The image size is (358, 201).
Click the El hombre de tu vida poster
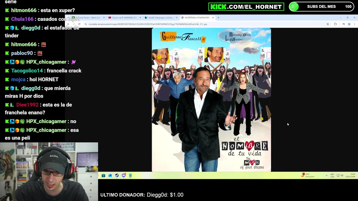pos(211,100)
